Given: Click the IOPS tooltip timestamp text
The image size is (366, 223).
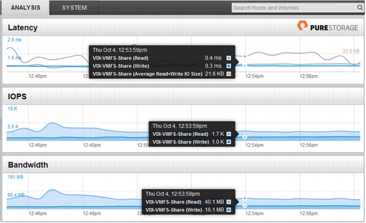Looking at the screenshot, I should [x=180, y=126].
